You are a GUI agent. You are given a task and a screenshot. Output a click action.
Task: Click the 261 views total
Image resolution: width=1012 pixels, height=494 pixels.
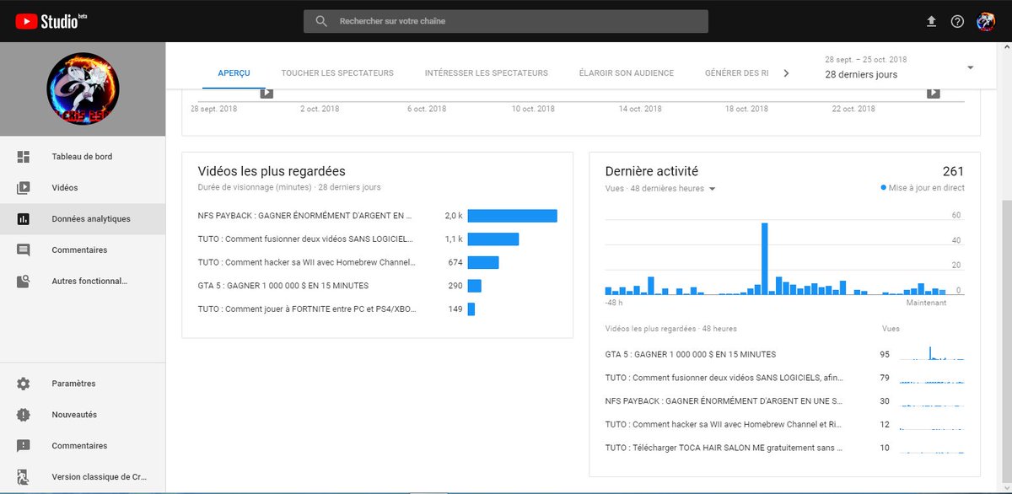point(953,171)
